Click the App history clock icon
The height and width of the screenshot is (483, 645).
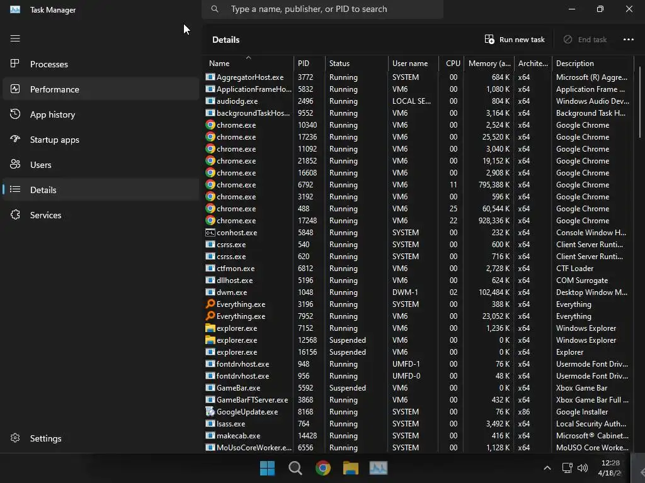[x=15, y=114]
